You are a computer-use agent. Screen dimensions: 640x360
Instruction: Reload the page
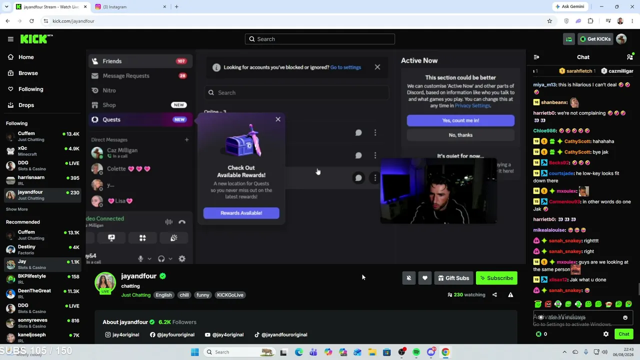(x=31, y=21)
